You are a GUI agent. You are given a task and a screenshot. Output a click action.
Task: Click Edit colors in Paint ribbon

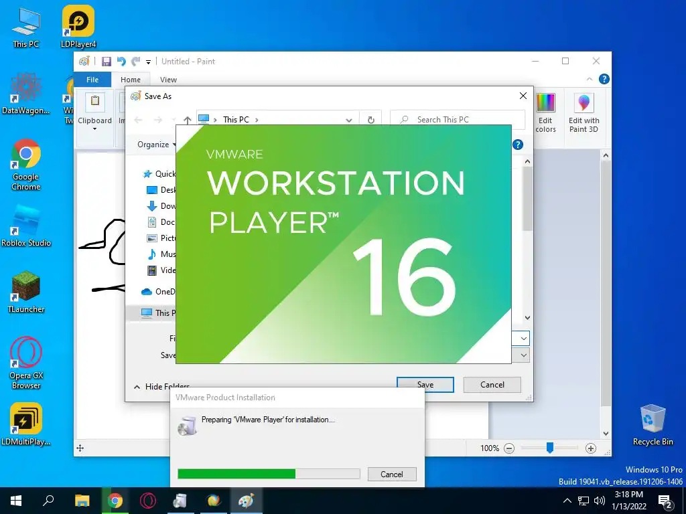click(545, 113)
